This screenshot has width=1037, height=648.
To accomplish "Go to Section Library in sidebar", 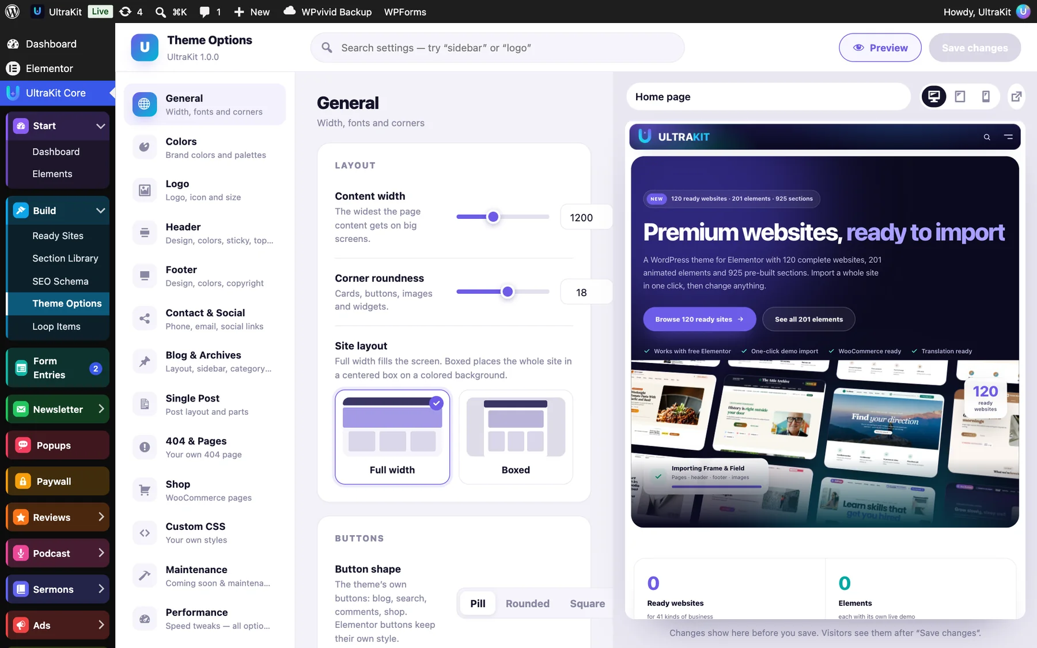I will tap(65, 258).
